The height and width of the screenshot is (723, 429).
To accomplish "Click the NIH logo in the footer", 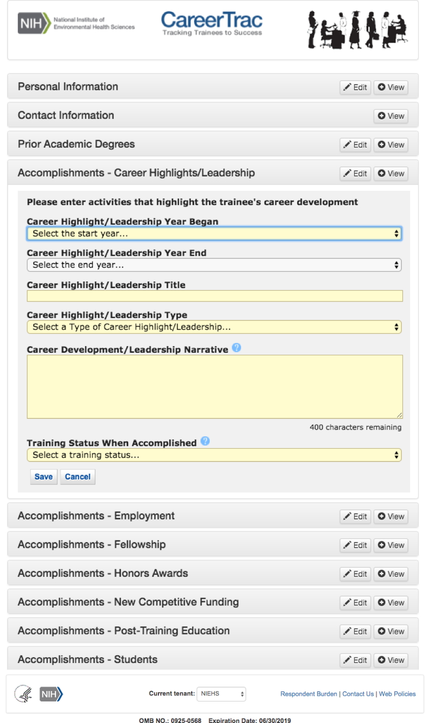I will tap(51, 694).
